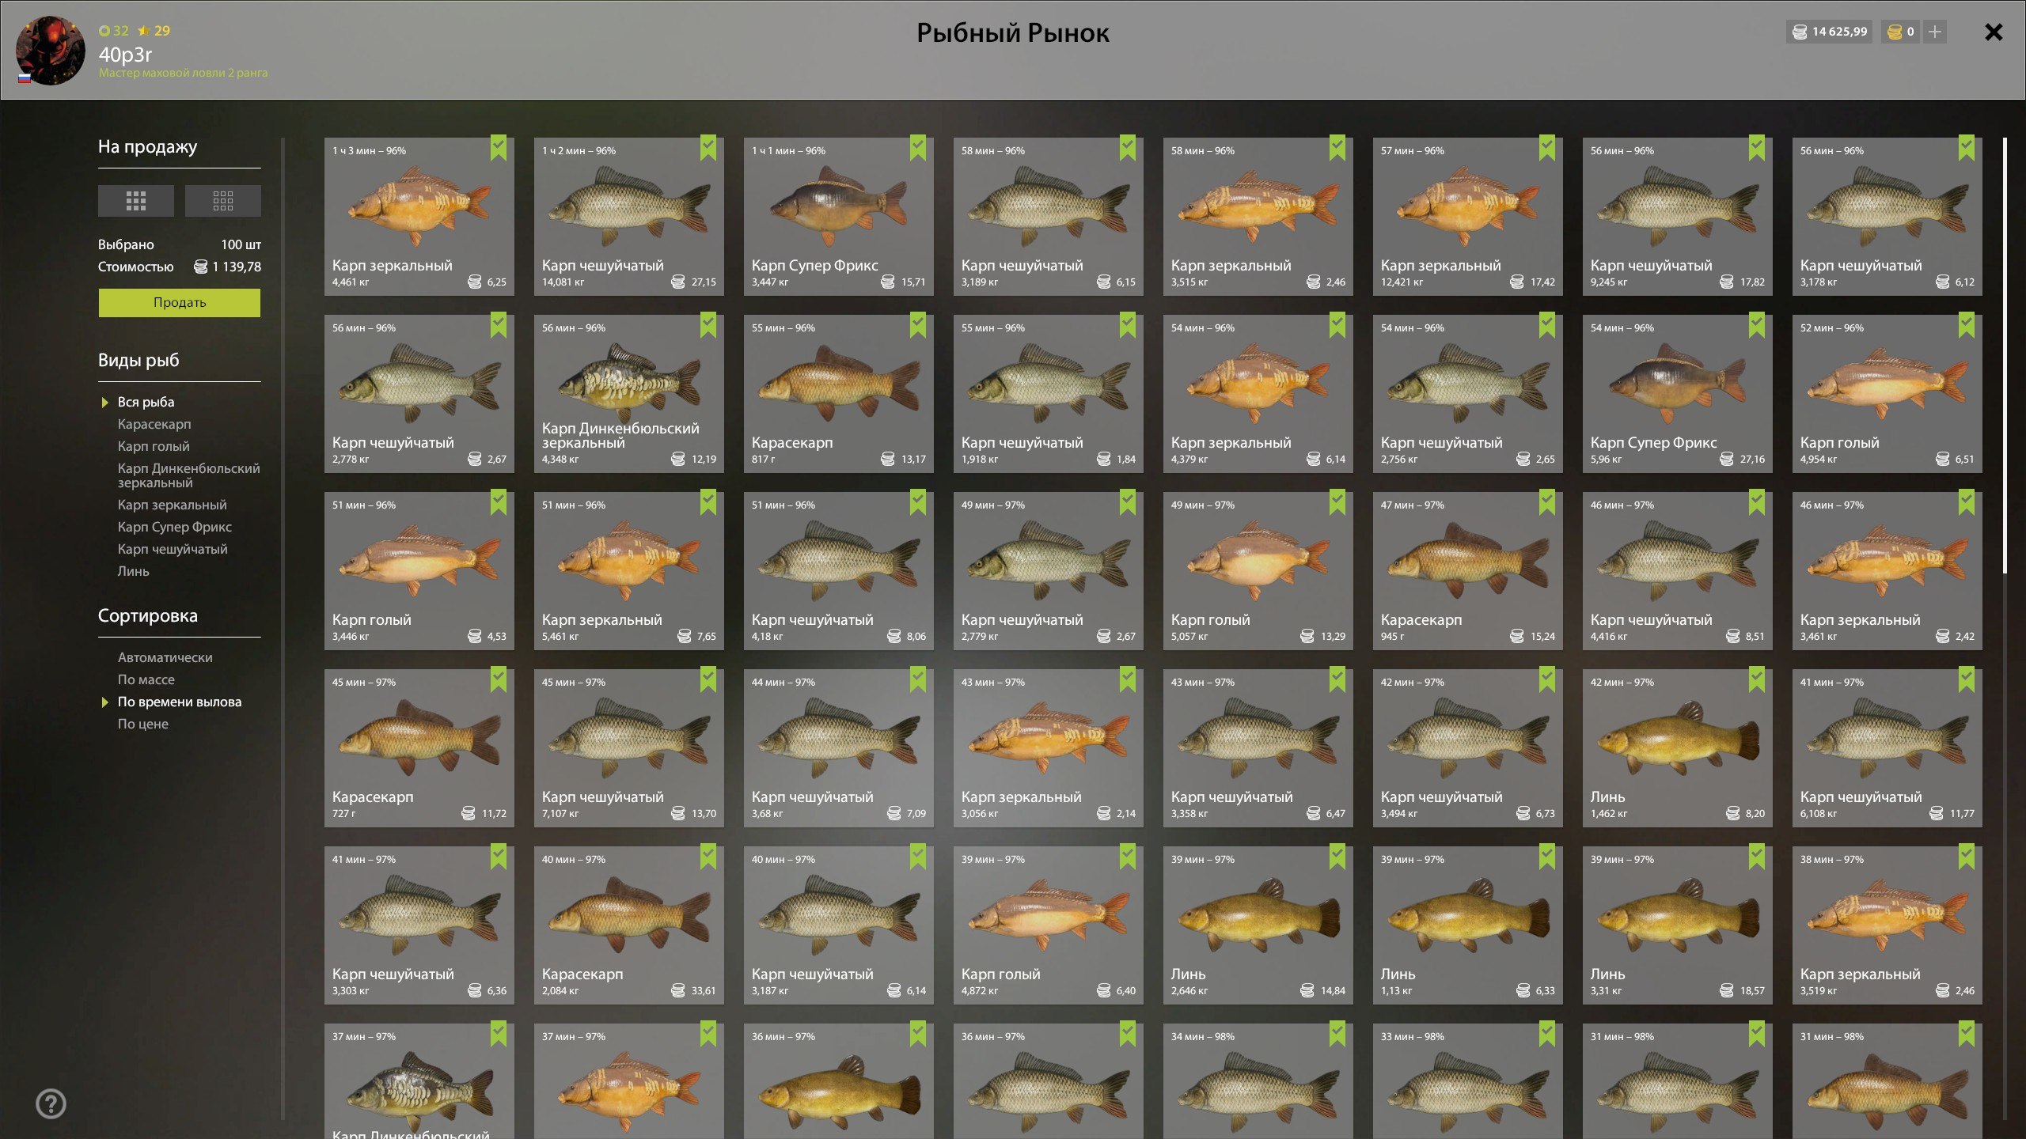Click the plus icon to add gold coins
Image resolution: width=2026 pixels, height=1139 pixels.
(1935, 32)
